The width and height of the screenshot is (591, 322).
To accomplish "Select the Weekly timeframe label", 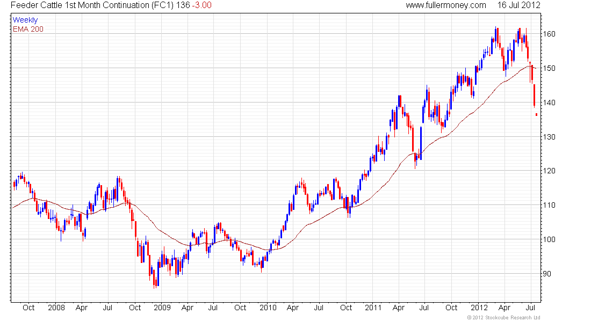I will pos(25,20).
